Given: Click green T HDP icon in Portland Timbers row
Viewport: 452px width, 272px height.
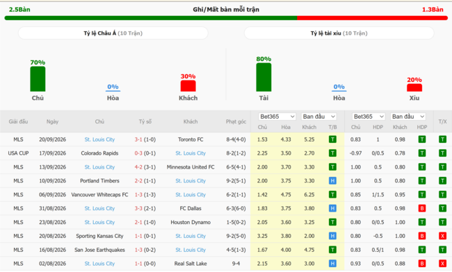Looking at the screenshot, I should point(422,181).
